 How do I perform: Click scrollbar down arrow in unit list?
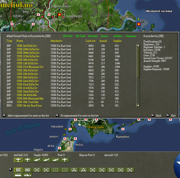[138, 105]
